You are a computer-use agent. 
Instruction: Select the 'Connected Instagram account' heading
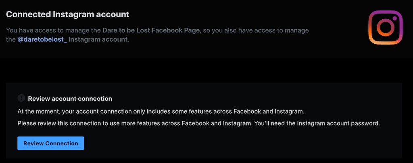(67, 14)
